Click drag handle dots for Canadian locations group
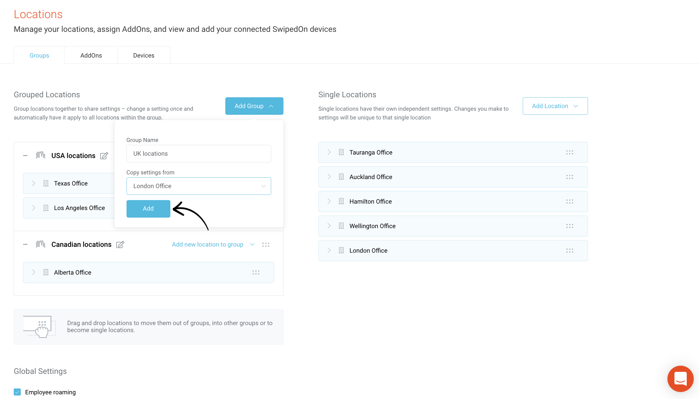Image resolution: width=699 pixels, height=399 pixels. pyautogui.click(x=266, y=244)
